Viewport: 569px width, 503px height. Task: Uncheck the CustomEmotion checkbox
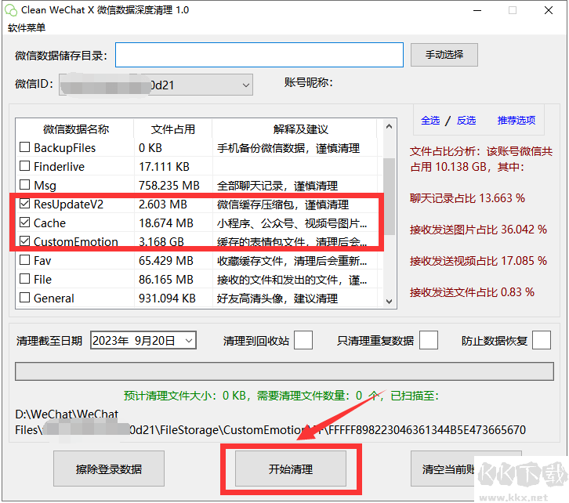click(x=24, y=241)
